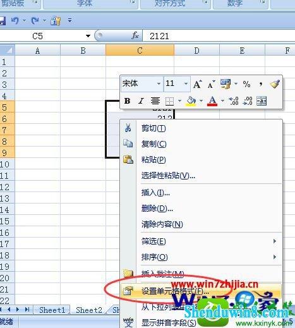
Task: Apply yellow fill color bucket
Action: tap(191, 101)
